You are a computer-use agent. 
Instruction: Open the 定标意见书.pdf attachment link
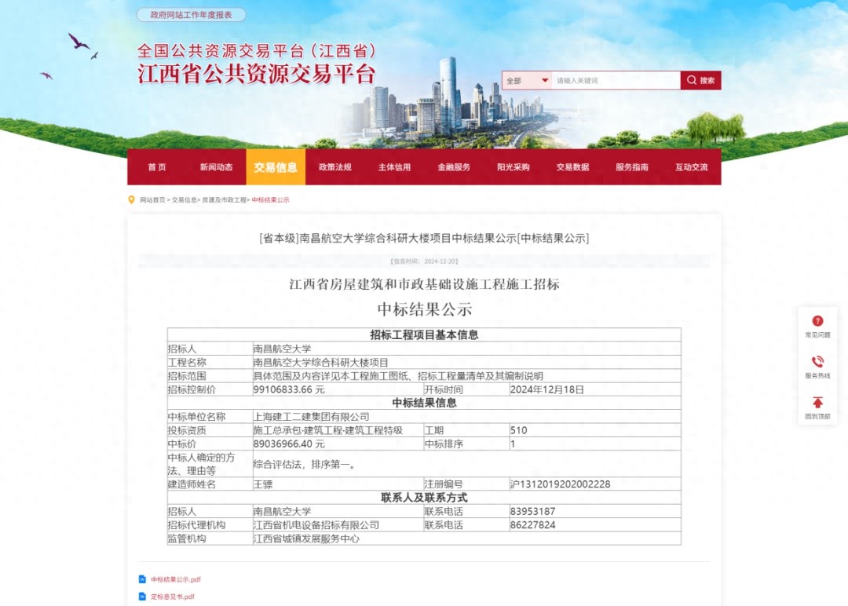click(x=173, y=597)
